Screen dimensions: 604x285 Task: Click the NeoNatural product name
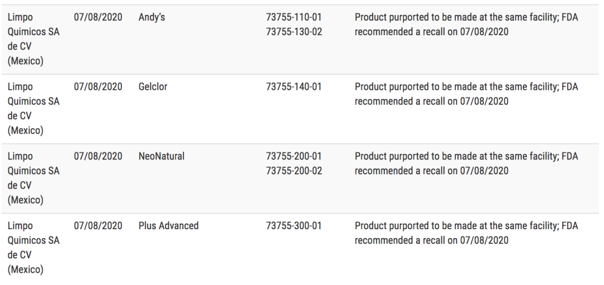click(162, 156)
